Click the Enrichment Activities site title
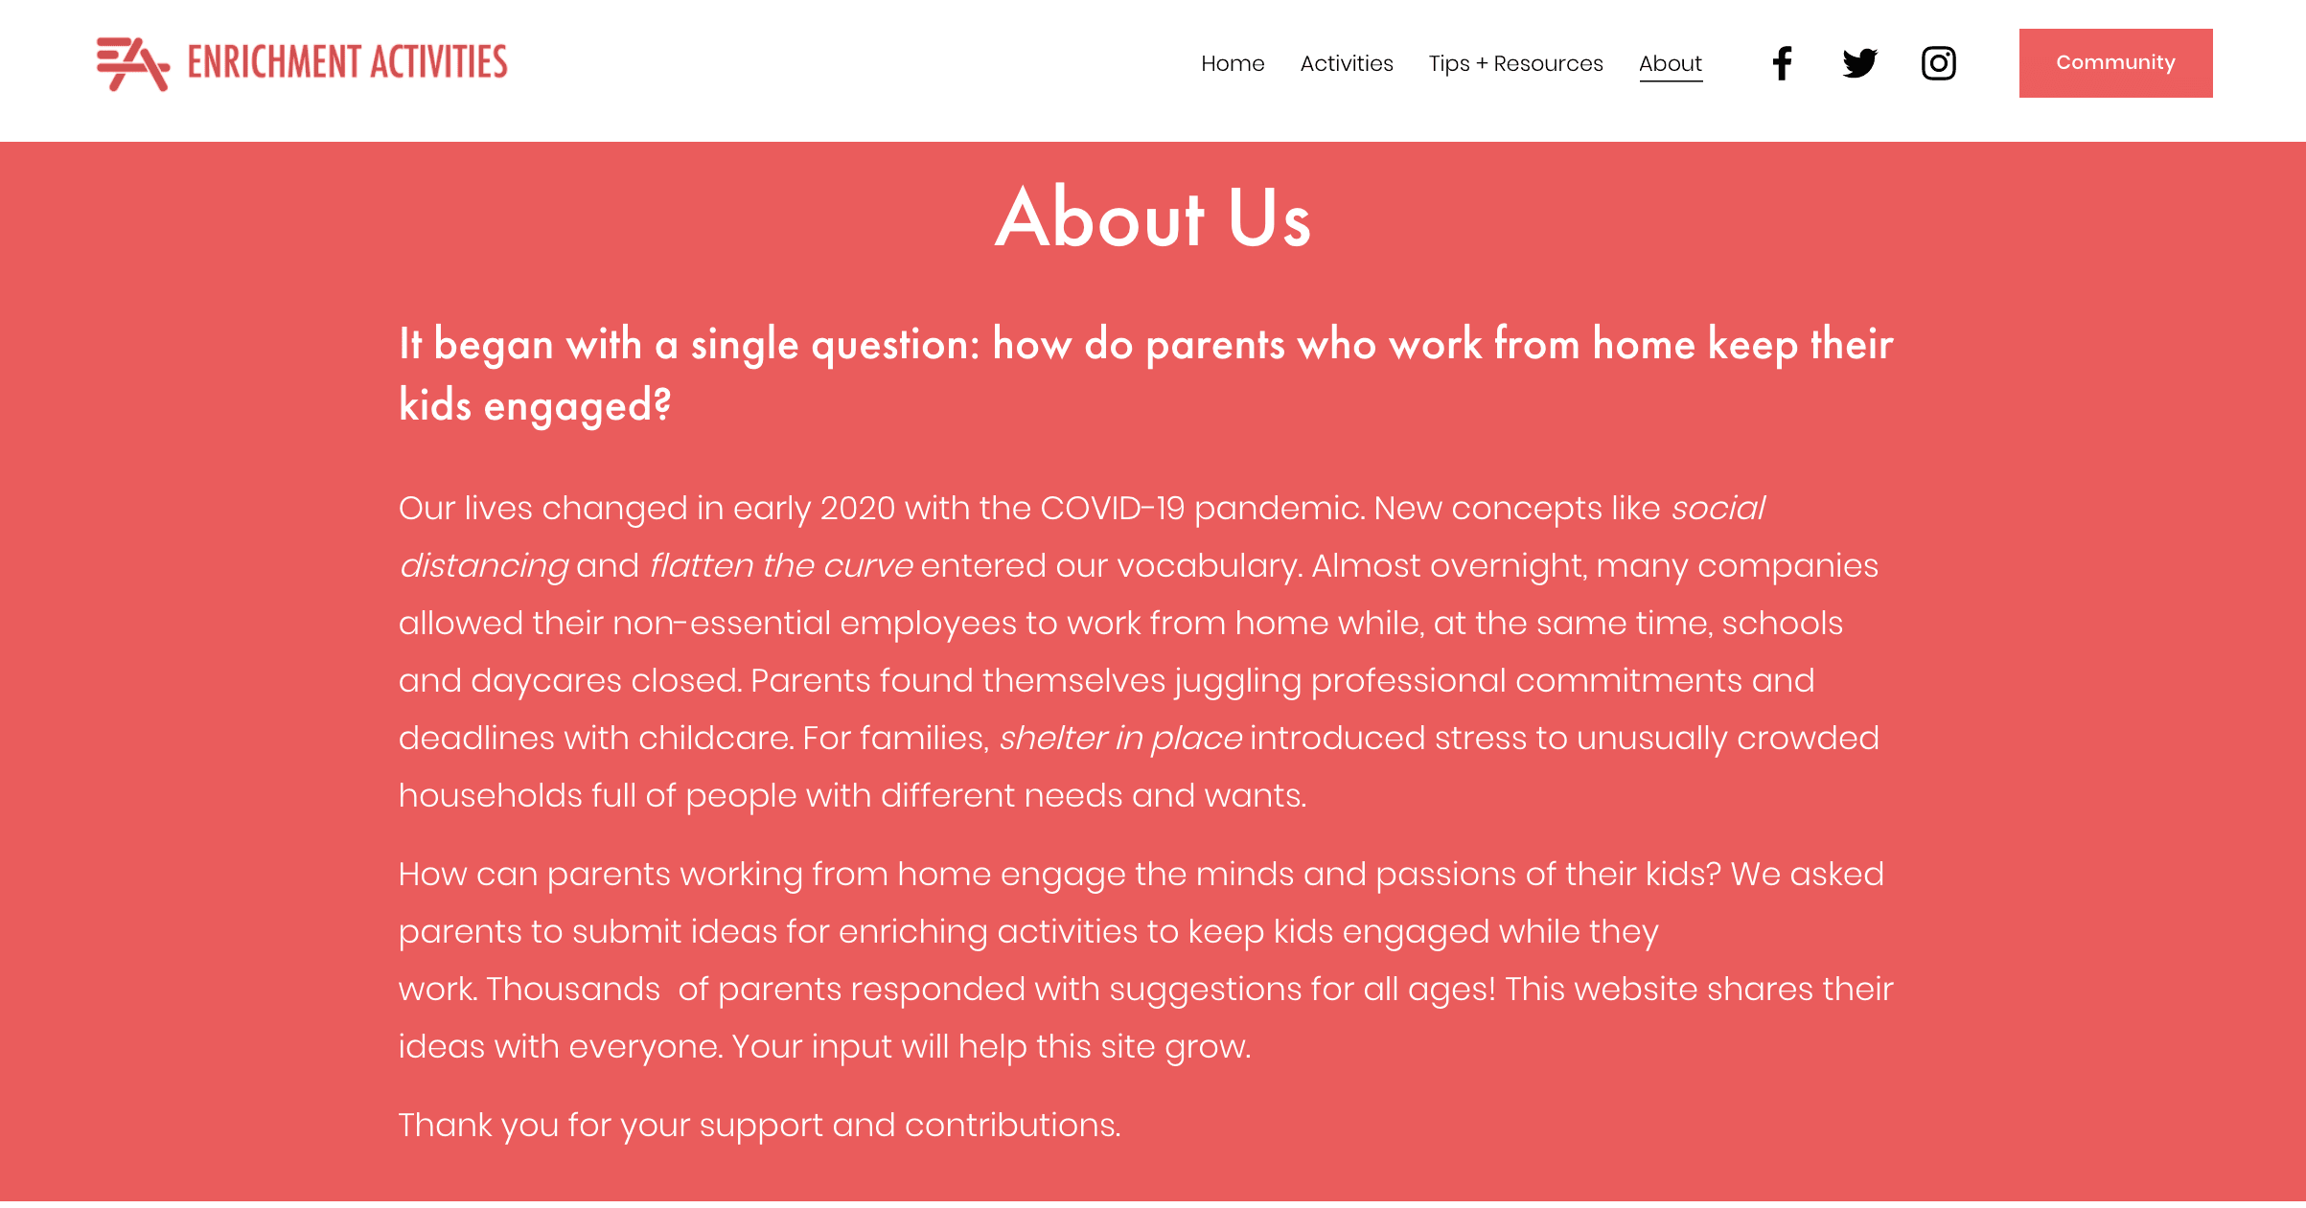This screenshot has height=1208, width=2306. [x=347, y=63]
